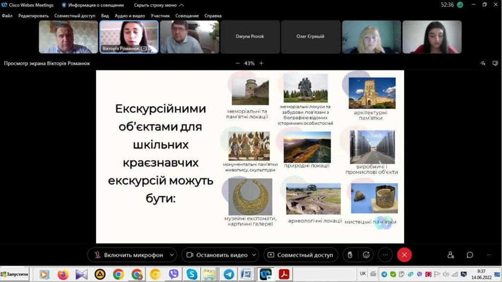
Task: Open the Аудио и видео menu
Action: pos(130,16)
